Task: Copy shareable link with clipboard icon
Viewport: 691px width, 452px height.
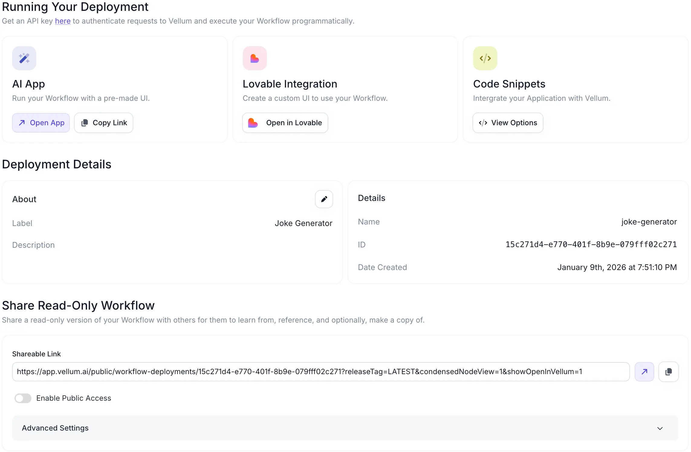Action: [668, 371]
